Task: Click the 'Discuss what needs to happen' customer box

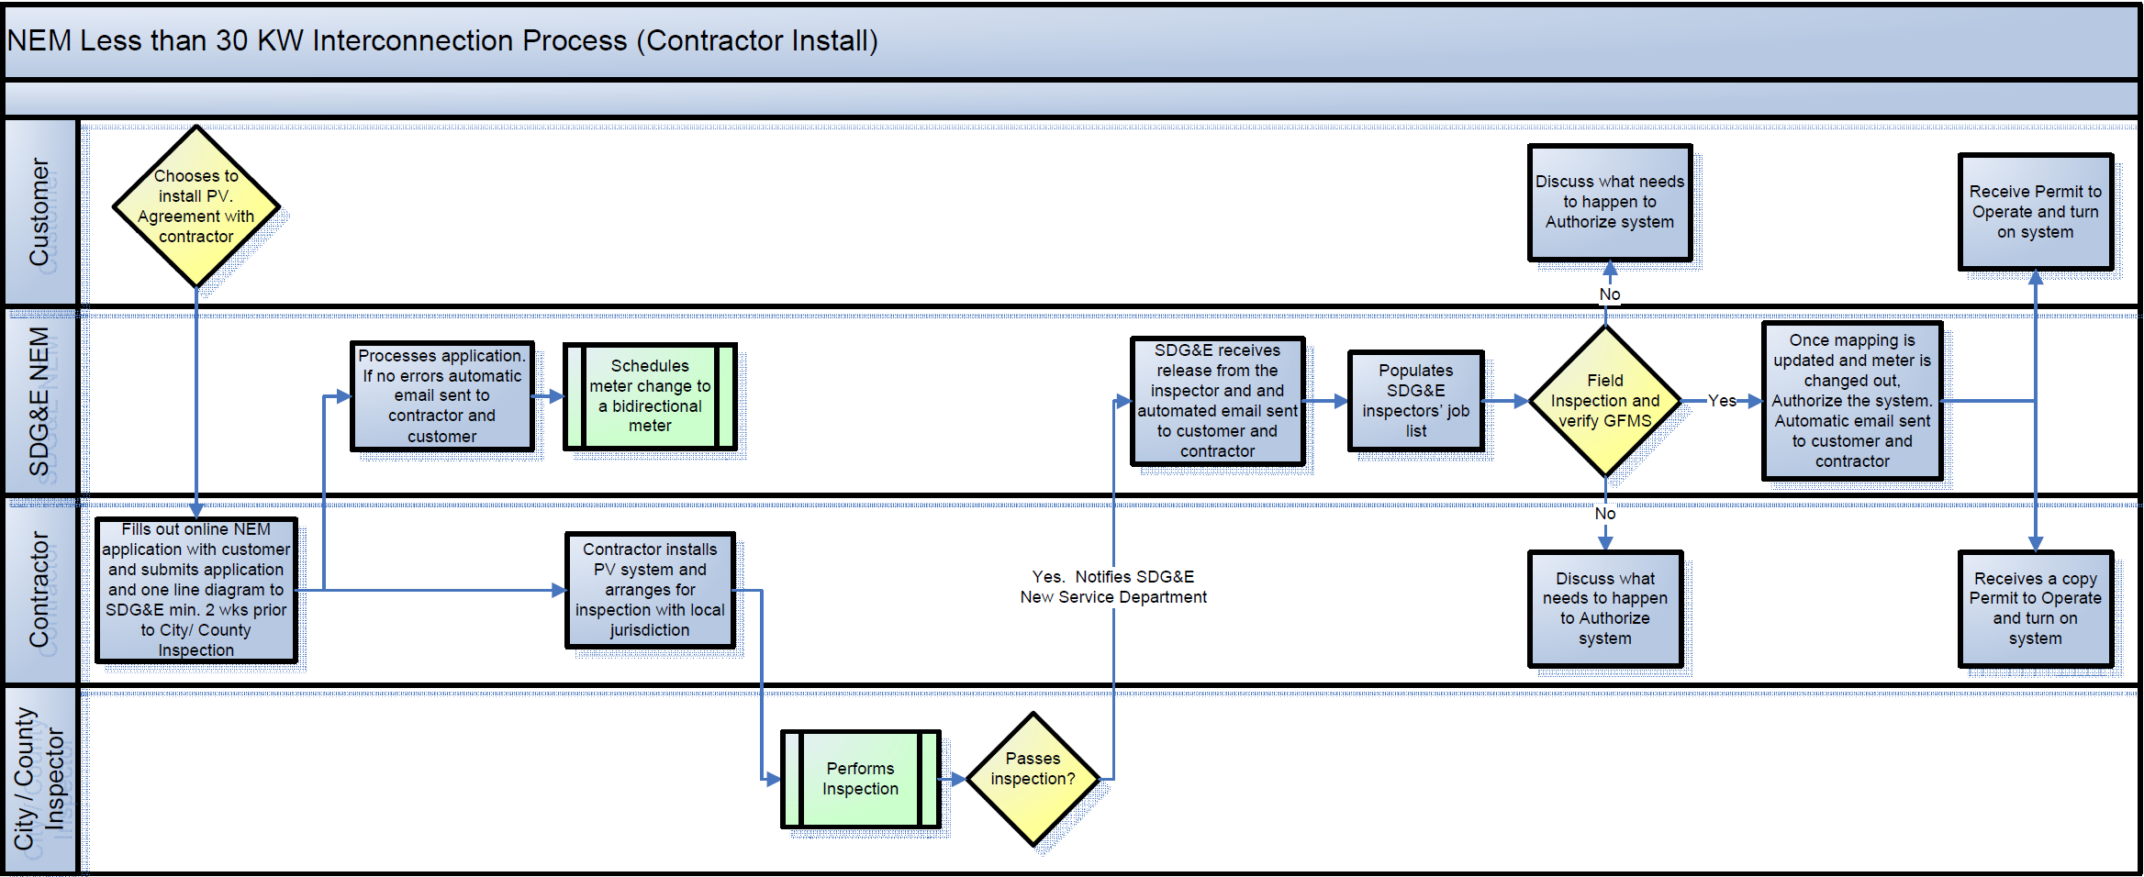Action: point(1610,204)
